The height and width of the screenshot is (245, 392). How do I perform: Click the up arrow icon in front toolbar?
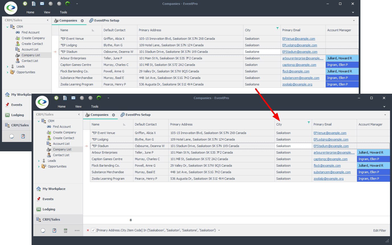(x=82, y=98)
